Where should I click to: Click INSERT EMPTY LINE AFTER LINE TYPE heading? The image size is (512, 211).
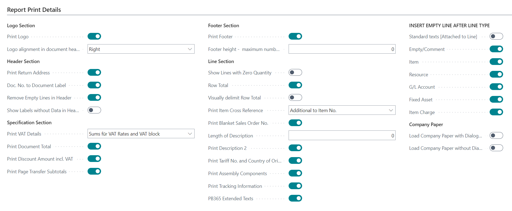(x=449, y=26)
